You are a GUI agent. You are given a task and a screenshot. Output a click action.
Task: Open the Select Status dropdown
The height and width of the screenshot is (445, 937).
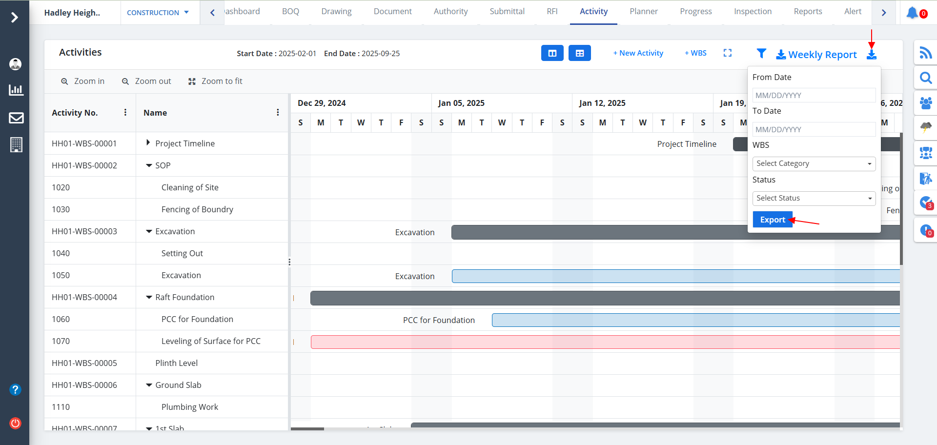pos(814,198)
